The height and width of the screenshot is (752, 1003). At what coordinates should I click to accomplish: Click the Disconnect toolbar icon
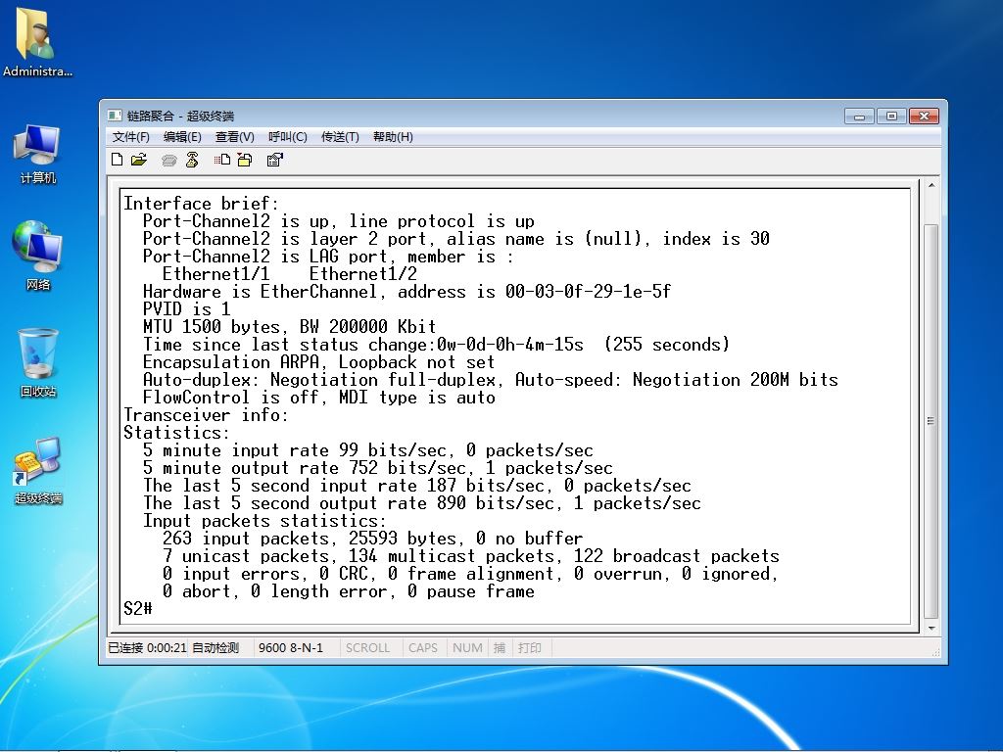coord(192,160)
